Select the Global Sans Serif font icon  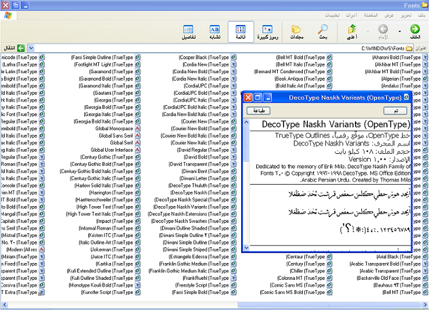(x=138, y=136)
